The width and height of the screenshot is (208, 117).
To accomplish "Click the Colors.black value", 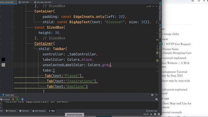I will 80,59.
